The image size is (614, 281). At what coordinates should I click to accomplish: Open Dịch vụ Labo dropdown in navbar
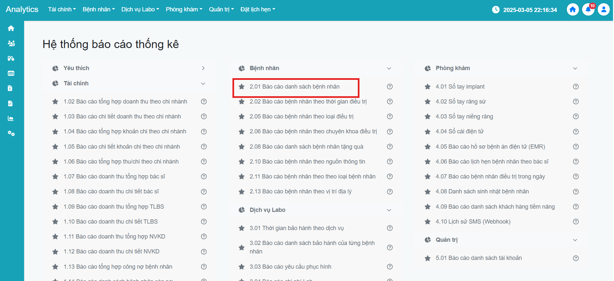point(140,9)
